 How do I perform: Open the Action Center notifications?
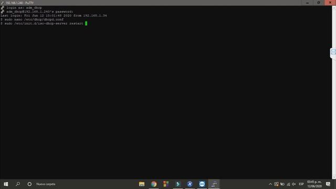click(328, 184)
